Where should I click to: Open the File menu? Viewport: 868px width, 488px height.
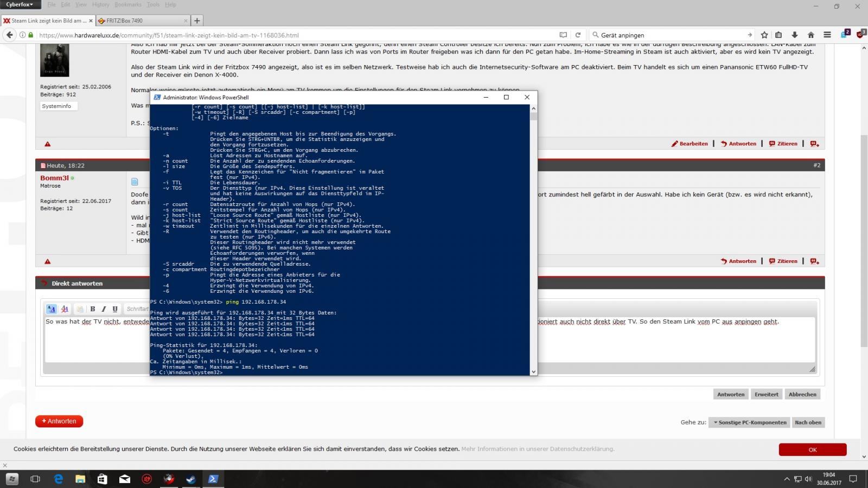(52, 5)
